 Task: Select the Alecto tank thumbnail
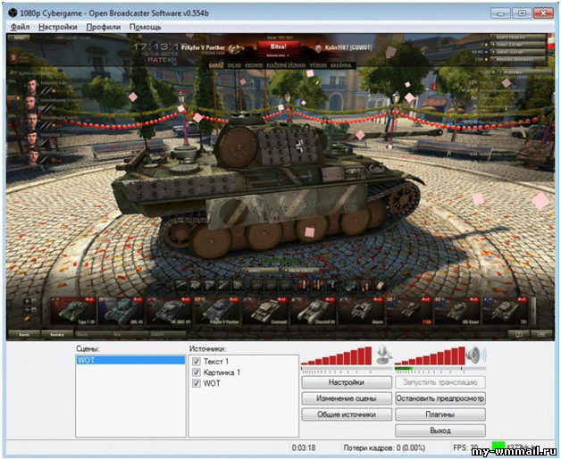click(x=361, y=311)
